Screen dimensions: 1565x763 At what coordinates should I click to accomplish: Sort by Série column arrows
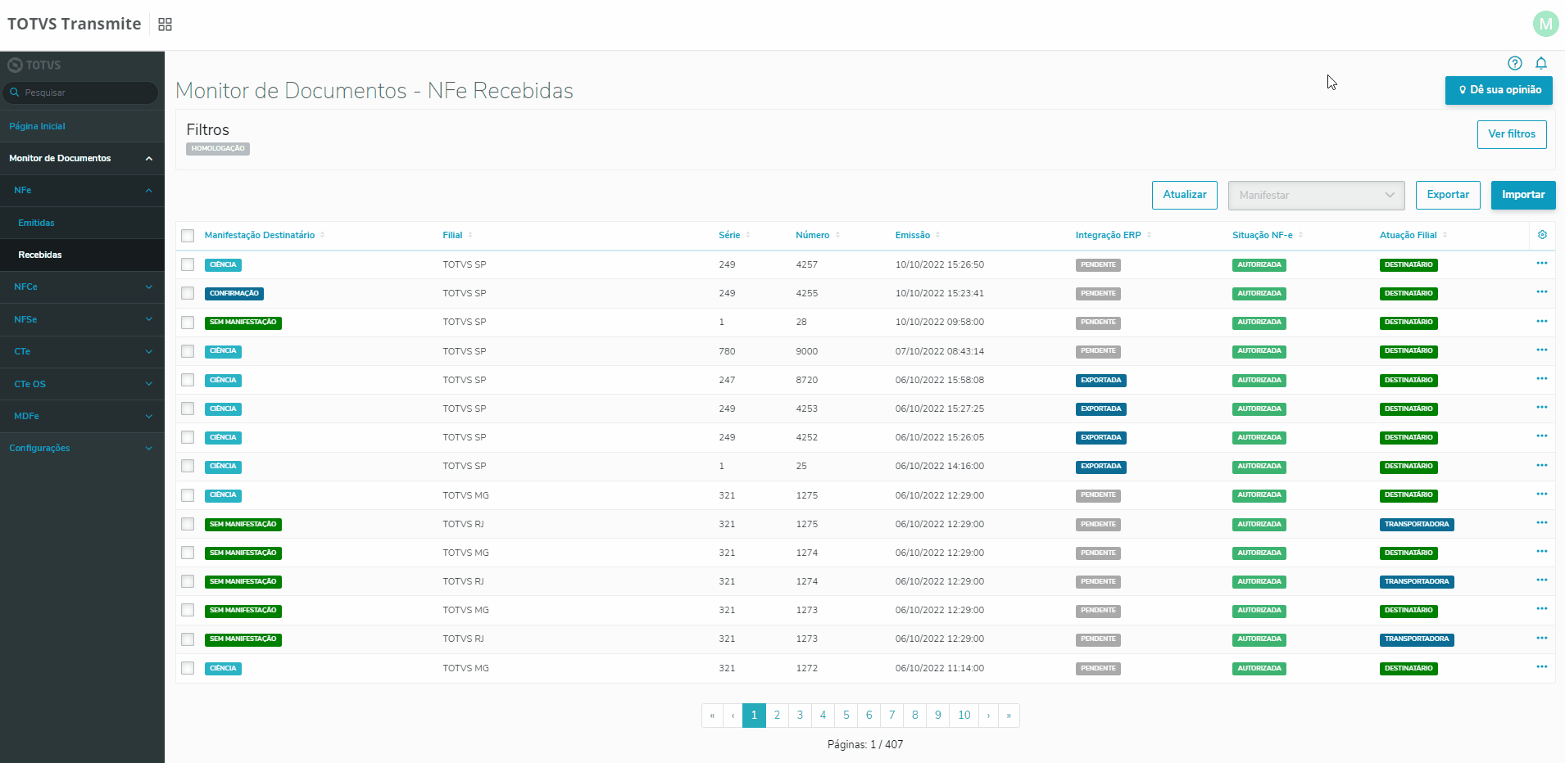point(748,235)
